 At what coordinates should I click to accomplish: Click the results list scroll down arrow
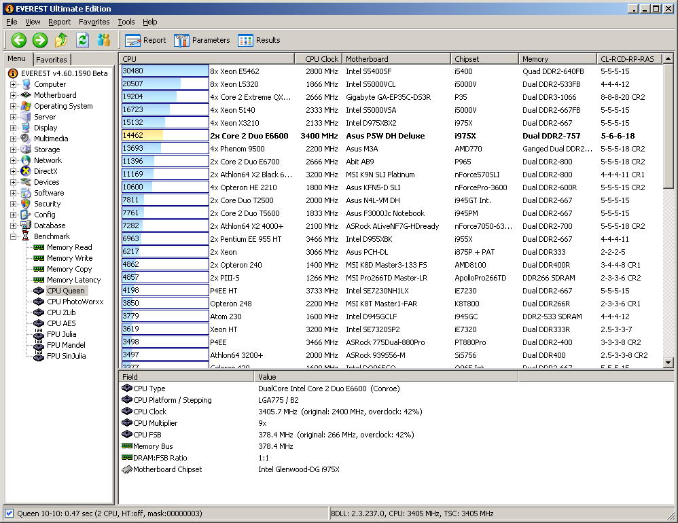tap(668, 363)
